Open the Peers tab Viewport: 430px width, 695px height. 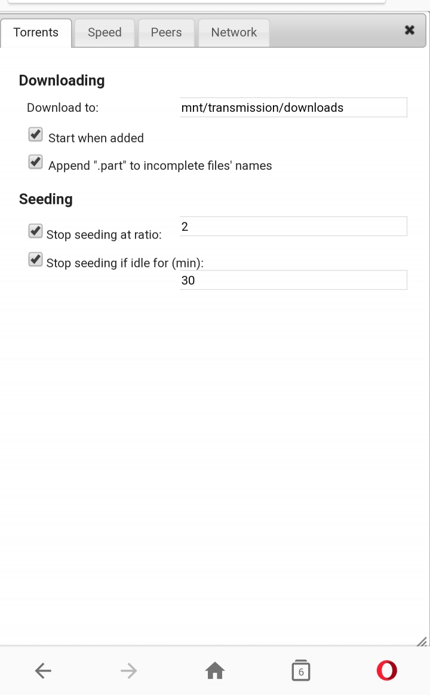(167, 33)
